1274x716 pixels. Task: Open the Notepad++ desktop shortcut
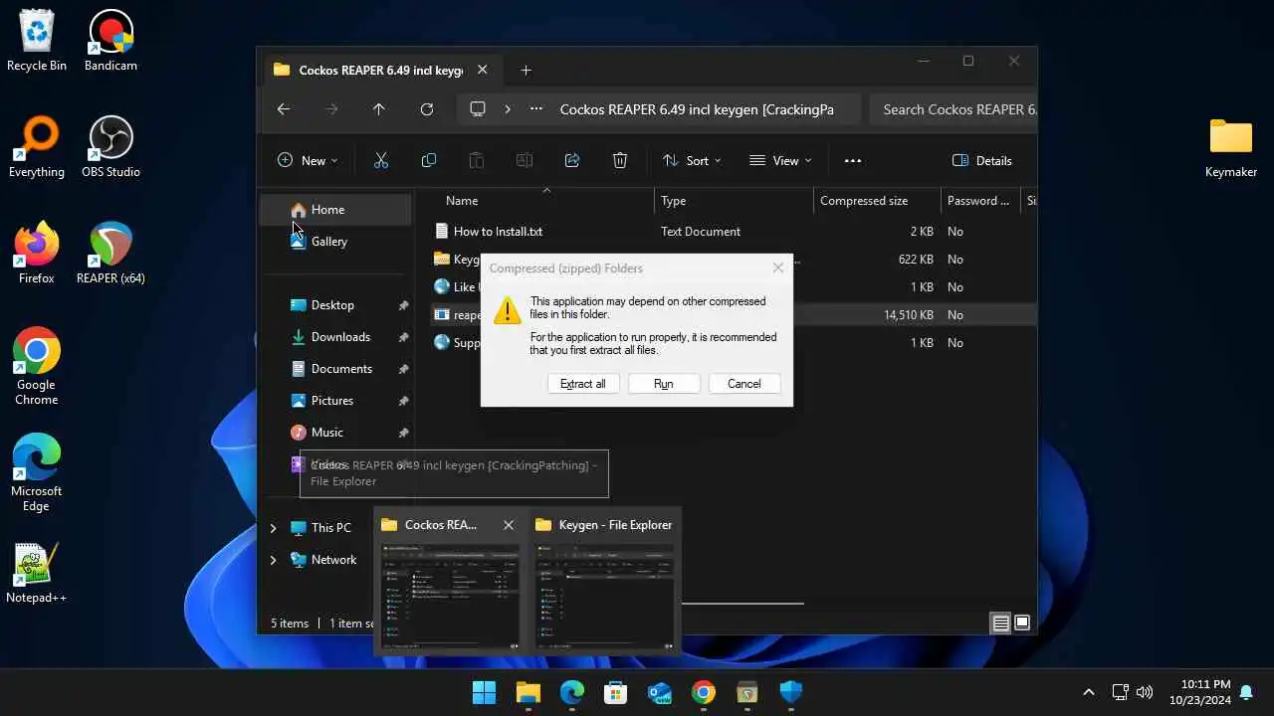(37, 573)
